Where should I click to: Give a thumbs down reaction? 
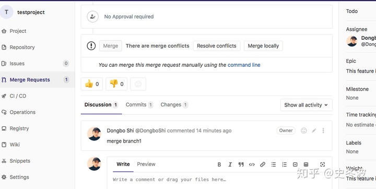click(x=116, y=84)
